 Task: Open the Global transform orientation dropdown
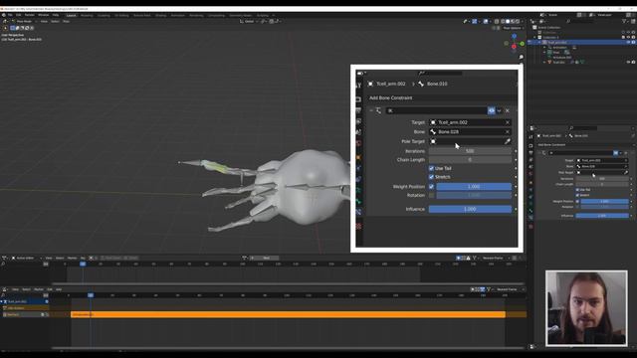coord(249,21)
